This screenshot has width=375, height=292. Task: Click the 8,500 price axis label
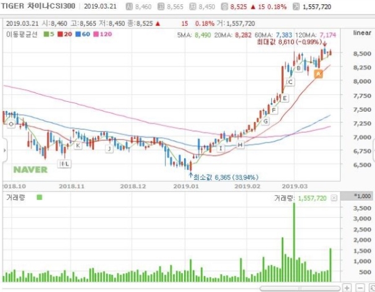coord(362,54)
